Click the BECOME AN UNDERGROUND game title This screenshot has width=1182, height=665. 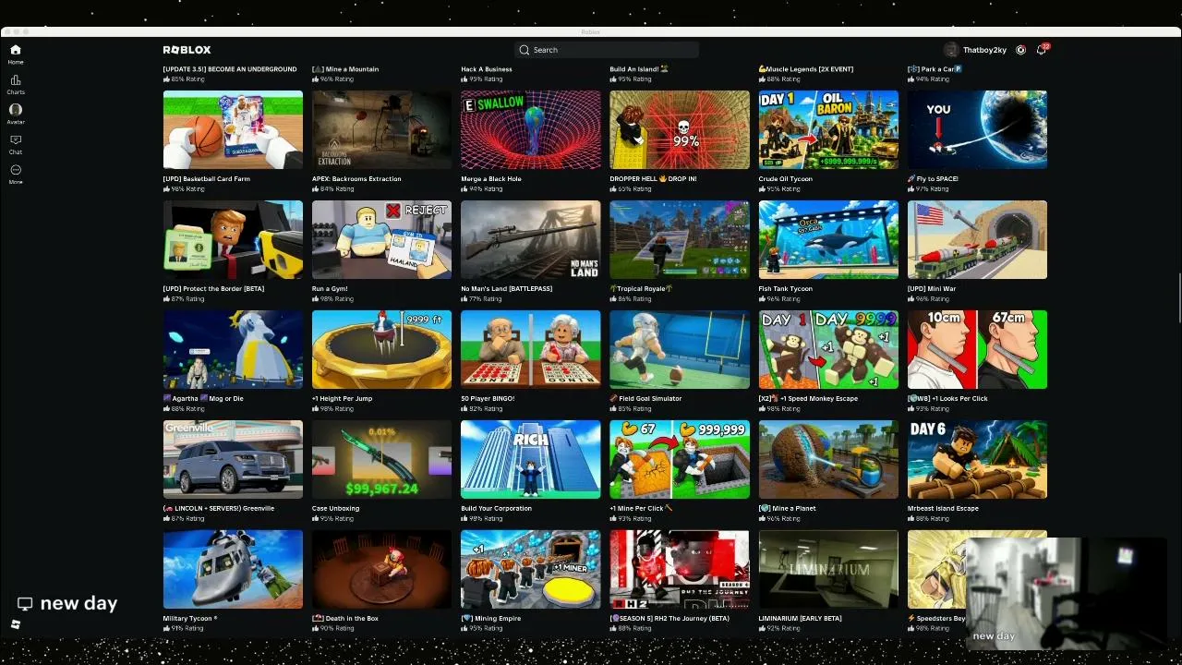point(230,69)
